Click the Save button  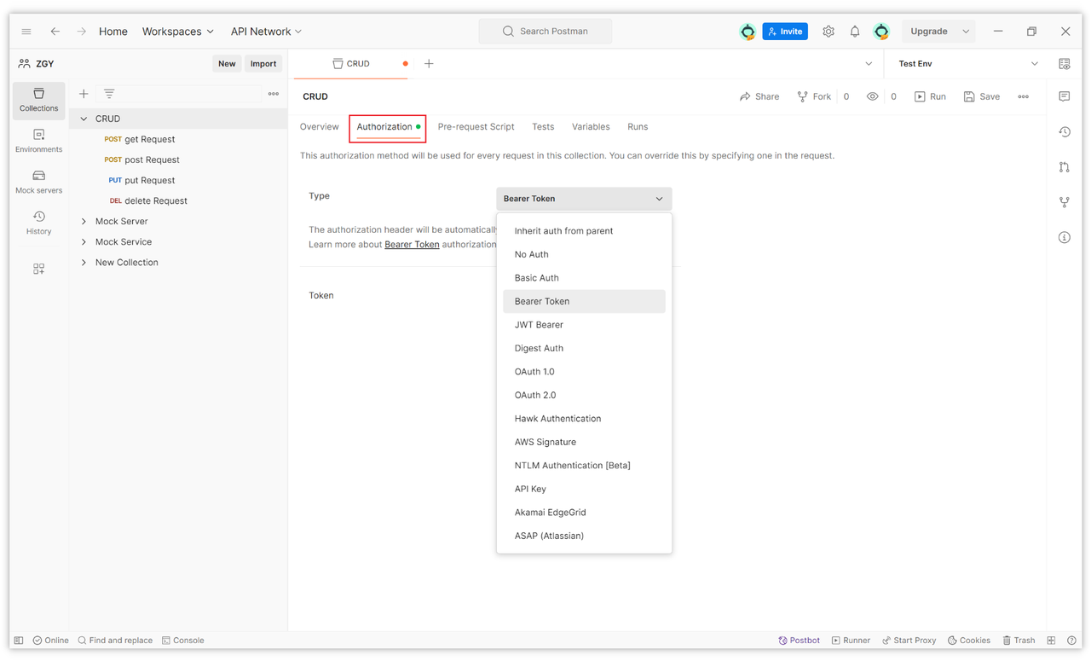click(982, 96)
